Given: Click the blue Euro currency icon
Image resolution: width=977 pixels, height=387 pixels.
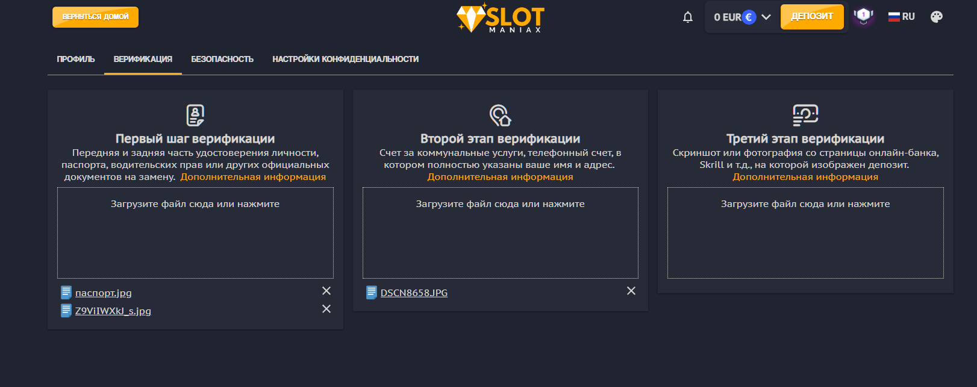Looking at the screenshot, I should 749,17.
